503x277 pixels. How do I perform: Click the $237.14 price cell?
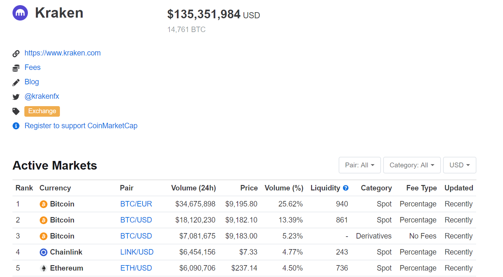[244, 268]
